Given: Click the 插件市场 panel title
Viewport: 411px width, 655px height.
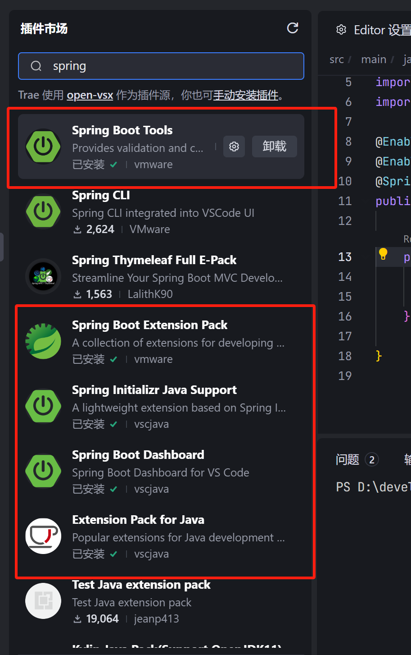Looking at the screenshot, I should point(44,29).
